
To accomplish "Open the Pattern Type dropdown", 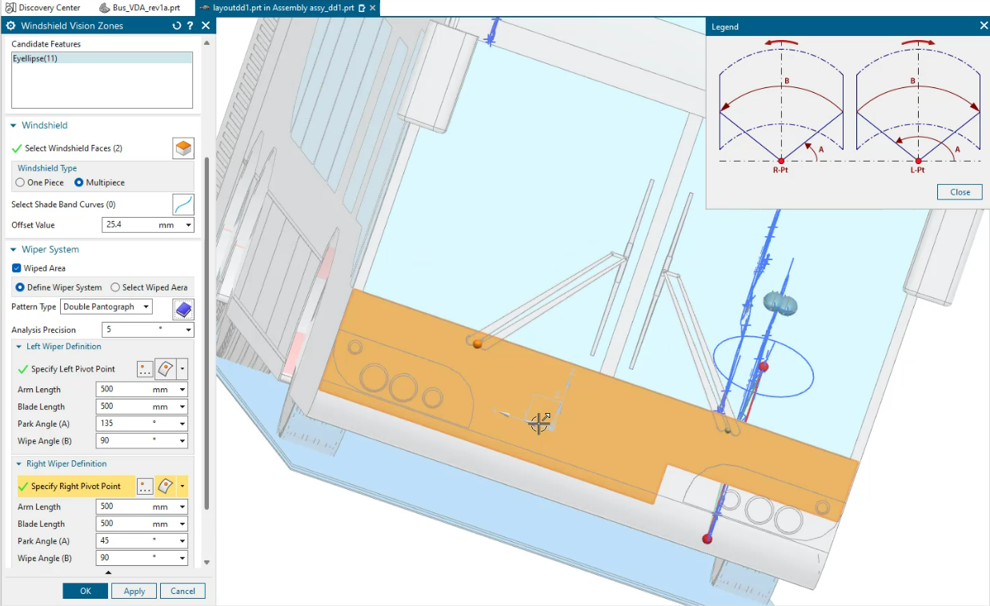I will 147,307.
